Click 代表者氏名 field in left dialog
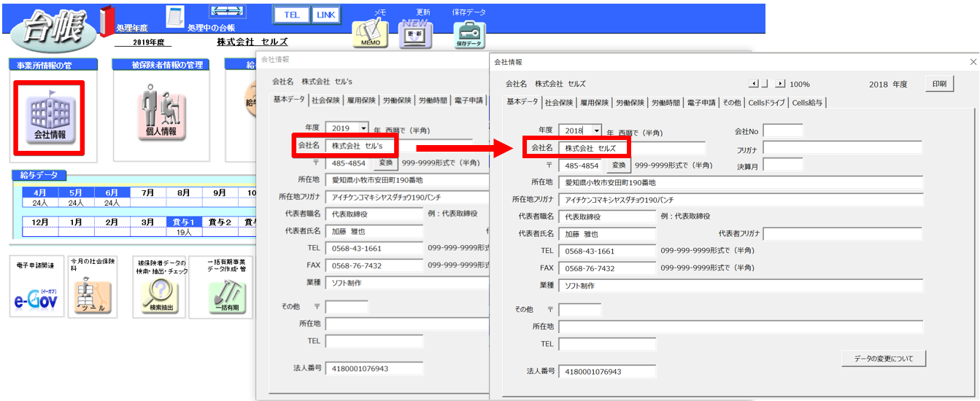980x401 pixels. pos(374,231)
